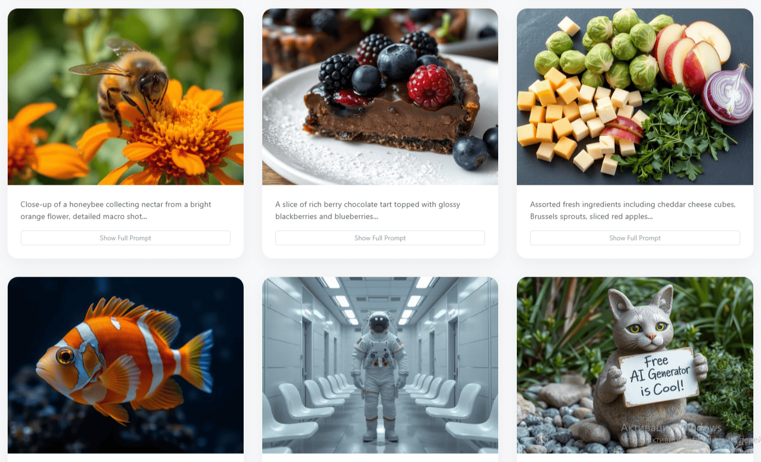761x462 pixels.
Task: Click the 'Free AI Generator is Cool!' sign
Action: pos(659,377)
